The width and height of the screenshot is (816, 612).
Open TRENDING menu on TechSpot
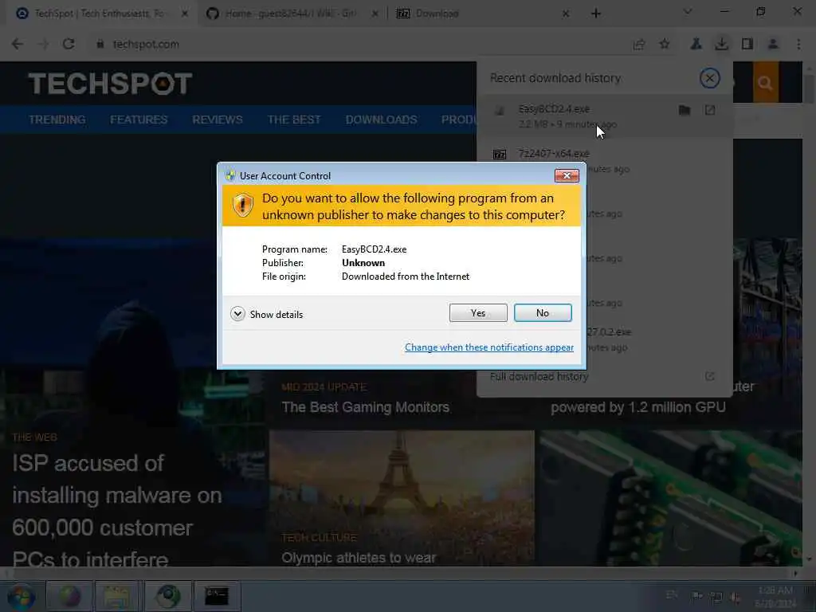tap(57, 120)
